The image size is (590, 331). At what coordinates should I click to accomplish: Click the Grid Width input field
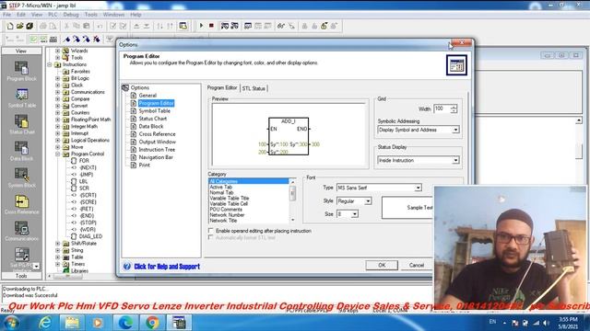[x=442, y=108]
